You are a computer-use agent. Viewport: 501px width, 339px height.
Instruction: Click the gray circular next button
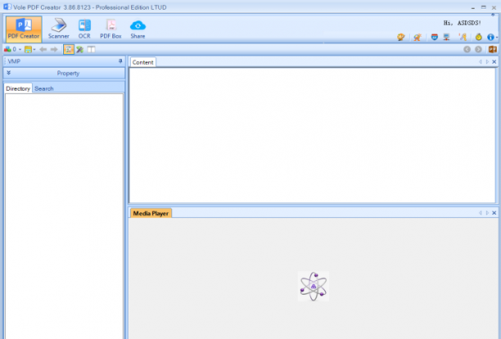(x=478, y=49)
